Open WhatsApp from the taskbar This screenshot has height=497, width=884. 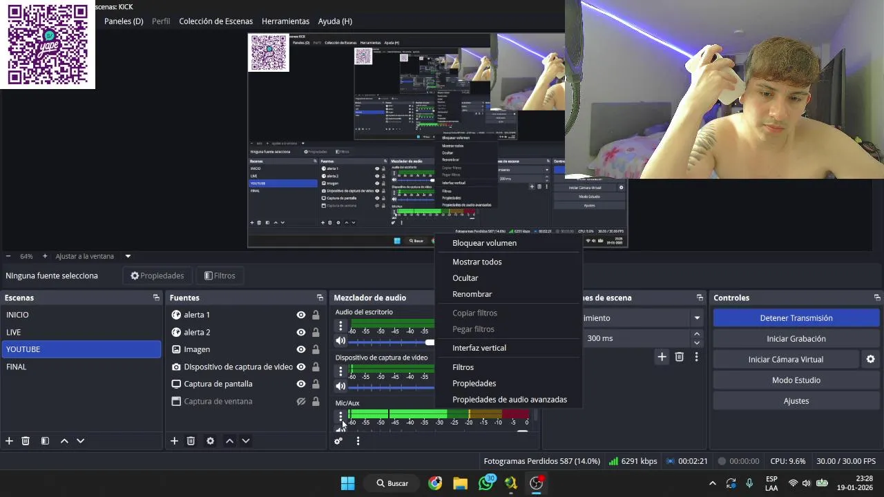[486, 483]
